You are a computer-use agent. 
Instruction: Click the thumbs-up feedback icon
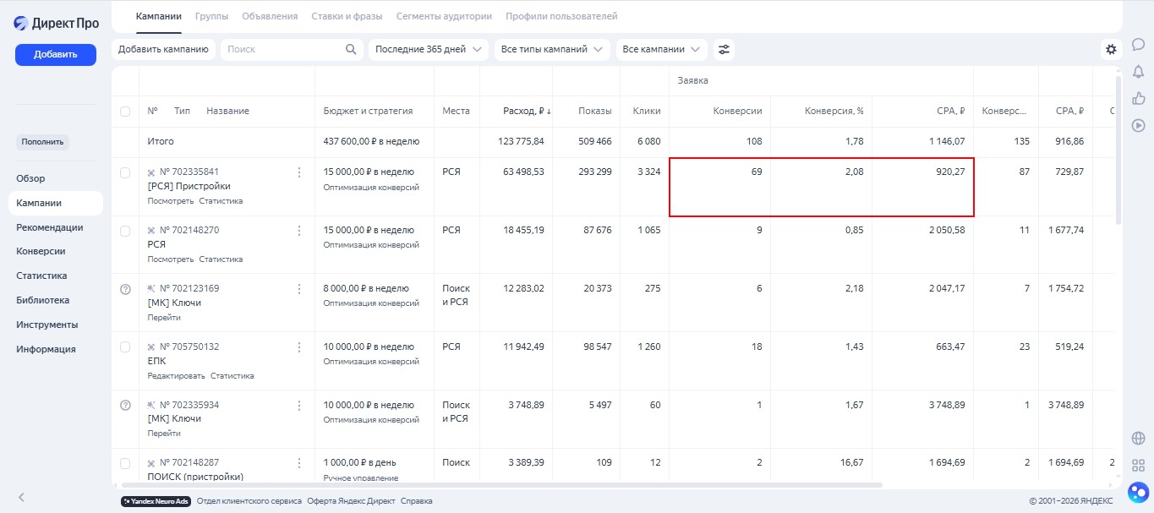tap(1138, 98)
